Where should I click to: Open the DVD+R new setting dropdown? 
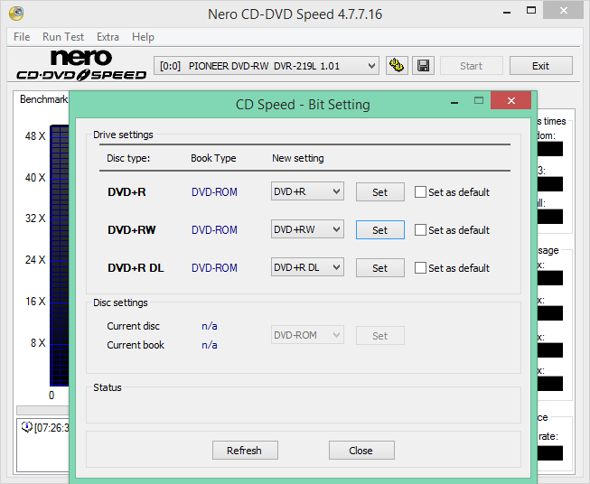coord(307,191)
